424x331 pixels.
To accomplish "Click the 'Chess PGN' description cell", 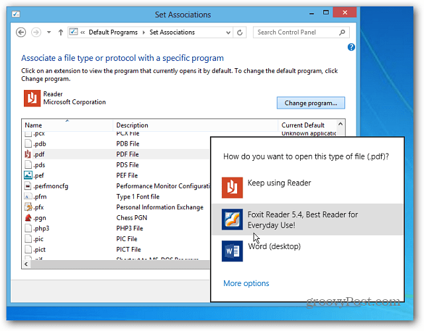I will 132,218.
